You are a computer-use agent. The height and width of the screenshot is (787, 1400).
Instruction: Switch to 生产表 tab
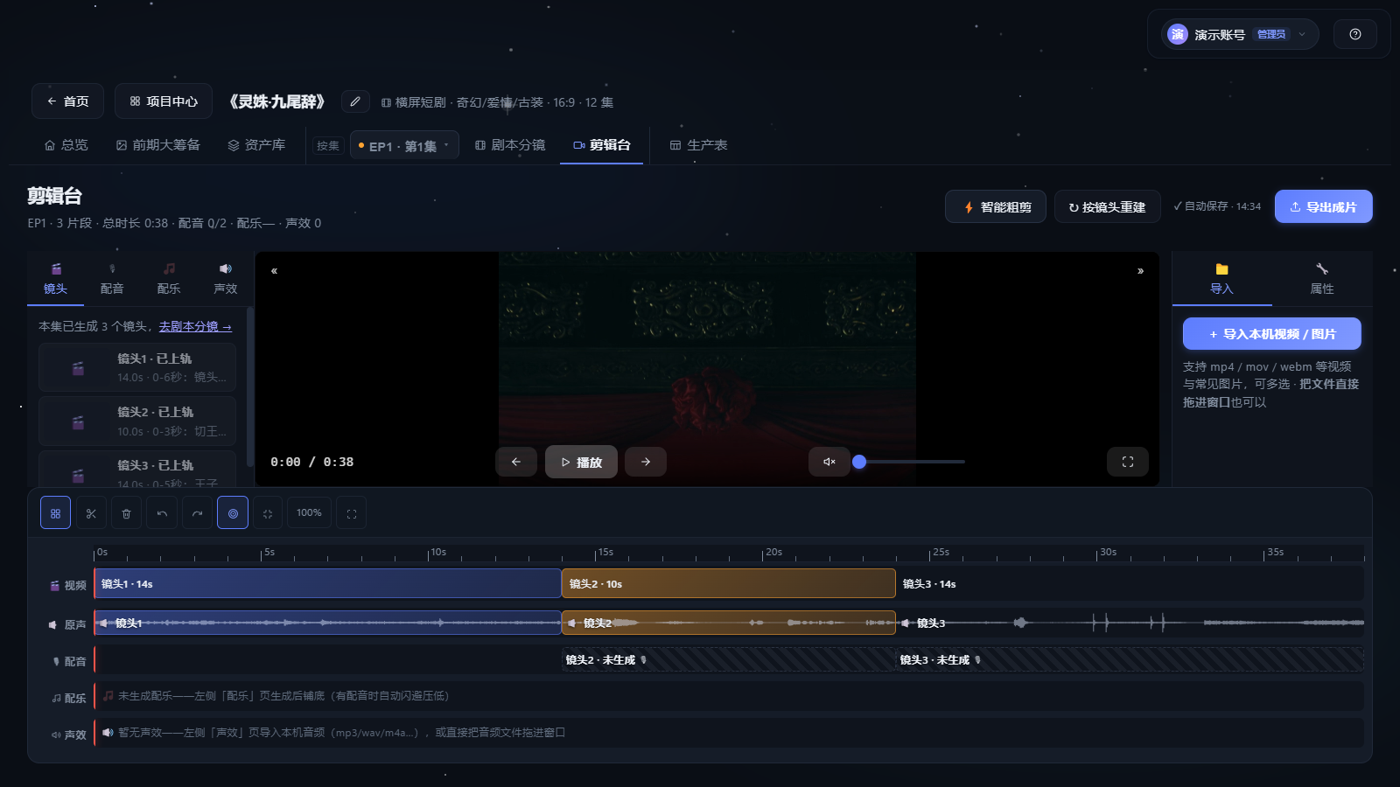tap(699, 145)
